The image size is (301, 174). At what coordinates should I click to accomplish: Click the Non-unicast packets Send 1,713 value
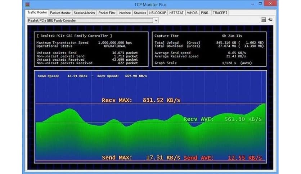coord(126,56)
